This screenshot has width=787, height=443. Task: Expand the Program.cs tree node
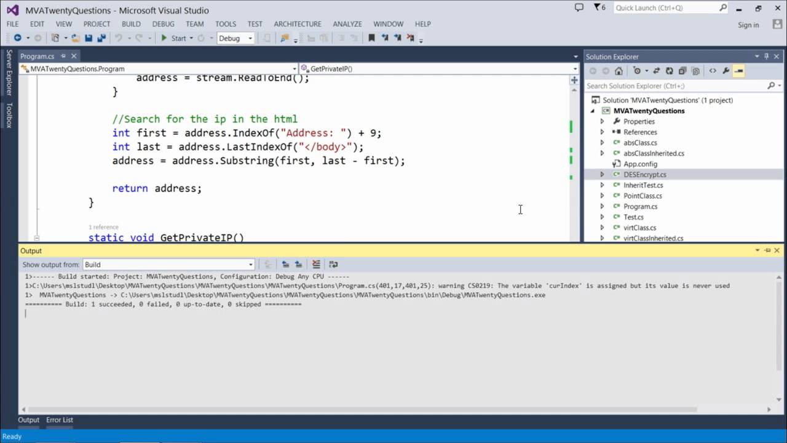click(x=602, y=207)
